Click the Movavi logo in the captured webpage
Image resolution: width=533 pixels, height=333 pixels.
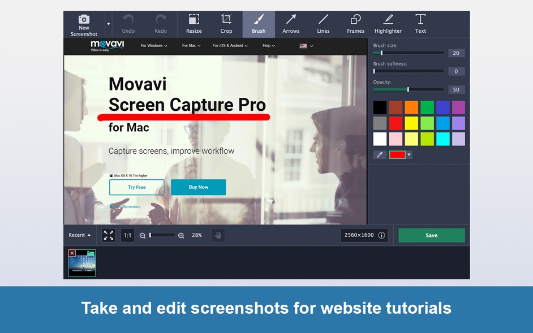107,46
